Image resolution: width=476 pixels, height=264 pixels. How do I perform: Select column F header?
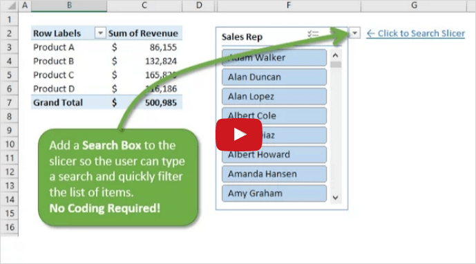(288, 6)
